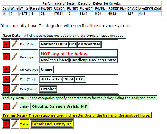Click the Date (Year) label cell
Image resolution: width=167 pixels, height=134 pixels.
29,79
